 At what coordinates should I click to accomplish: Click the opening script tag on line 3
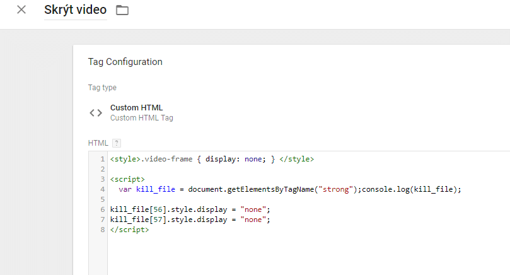[127, 179]
